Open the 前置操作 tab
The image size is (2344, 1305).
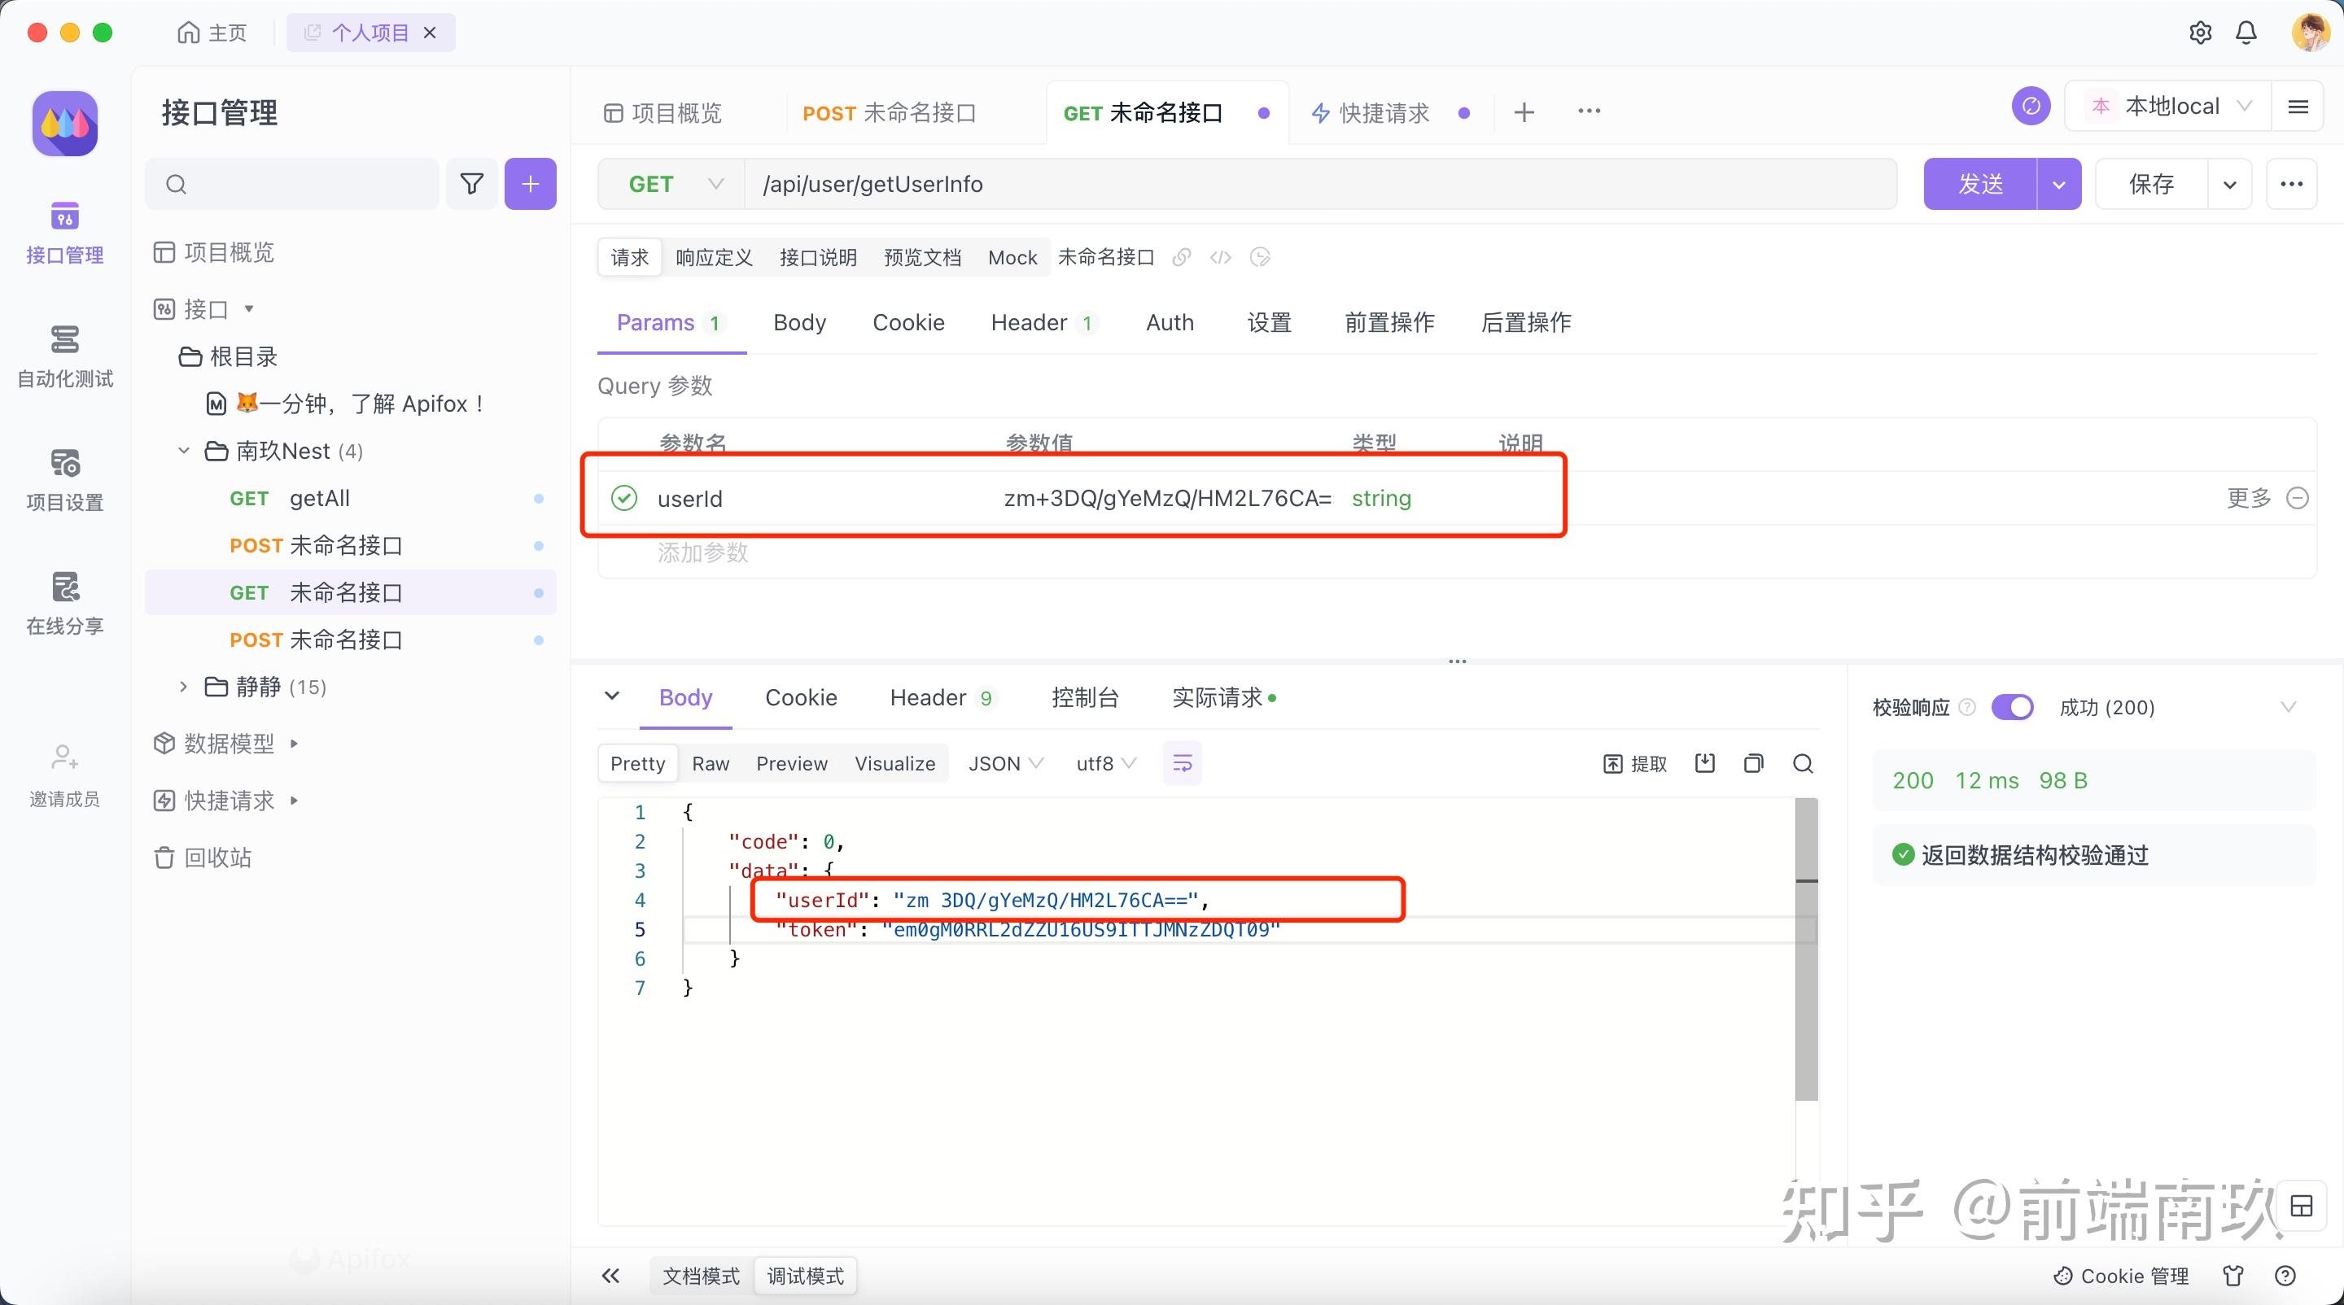coord(1389,323)
